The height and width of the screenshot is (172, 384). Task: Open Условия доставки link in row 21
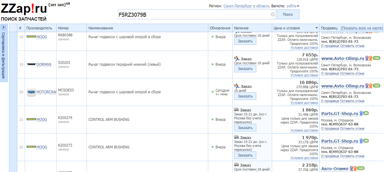click(x=304, y=130)
